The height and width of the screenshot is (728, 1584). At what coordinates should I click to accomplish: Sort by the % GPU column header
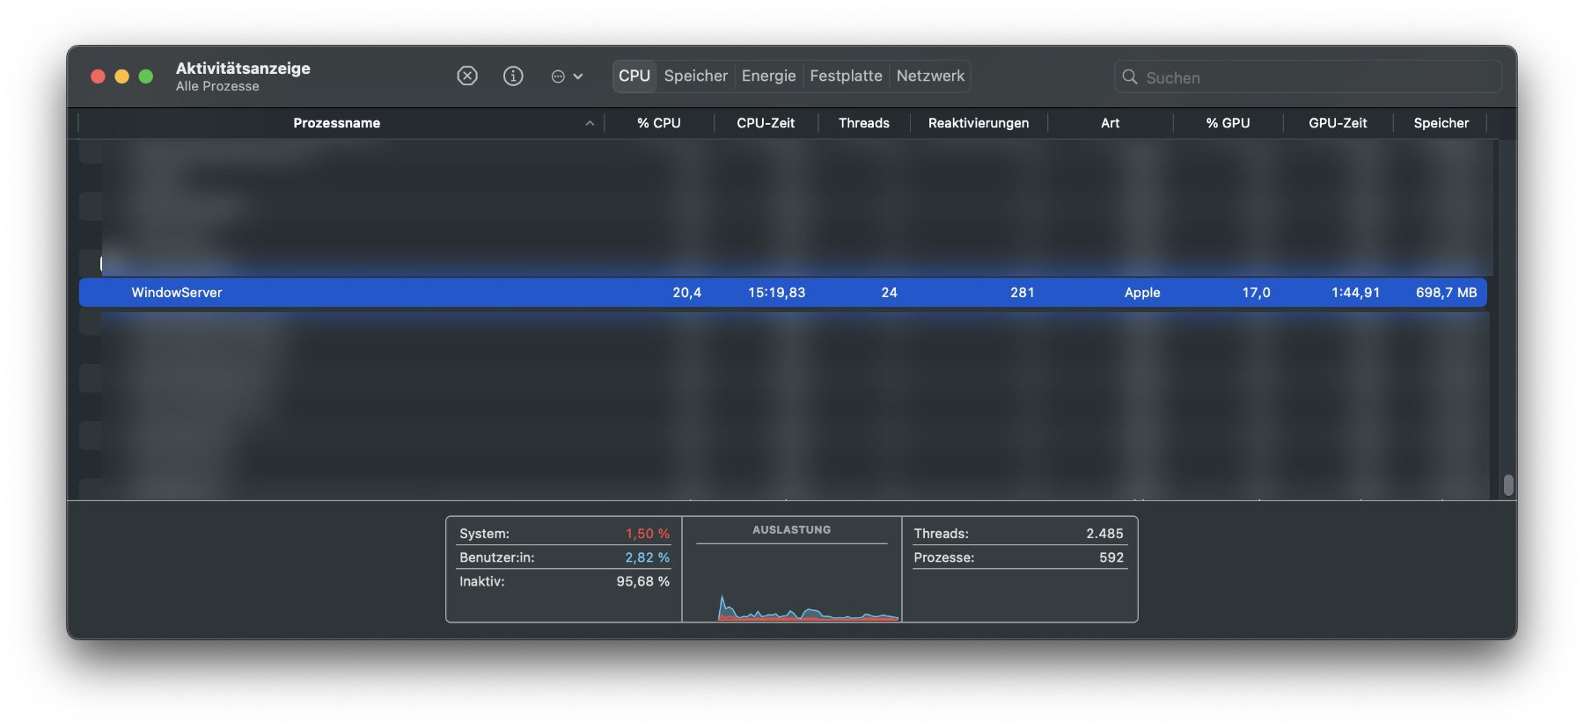tap(1228, 123)
